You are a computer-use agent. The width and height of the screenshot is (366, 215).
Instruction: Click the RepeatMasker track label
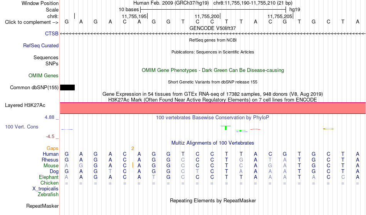(x=42, y=206)
